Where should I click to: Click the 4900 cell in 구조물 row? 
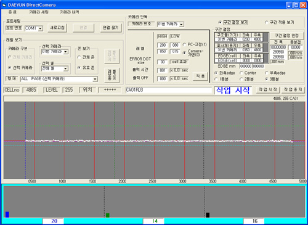257,39
